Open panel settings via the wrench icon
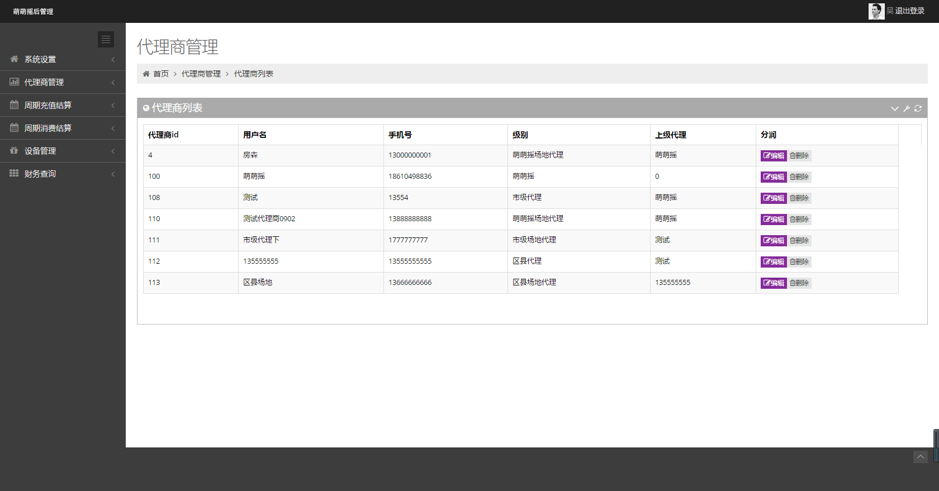 pos(907,108)
